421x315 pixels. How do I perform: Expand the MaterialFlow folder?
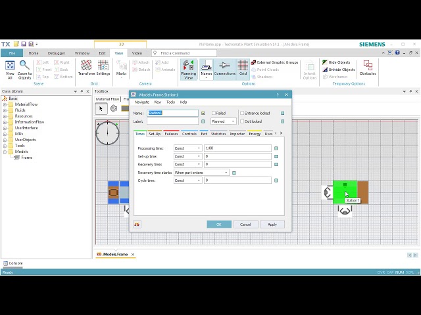(5, 104)
